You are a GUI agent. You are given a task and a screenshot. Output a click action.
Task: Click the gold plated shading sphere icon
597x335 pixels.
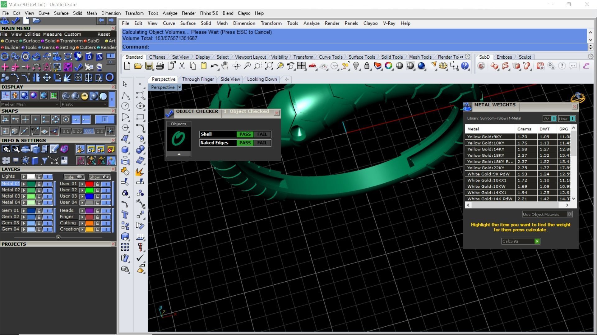point(84,96)
